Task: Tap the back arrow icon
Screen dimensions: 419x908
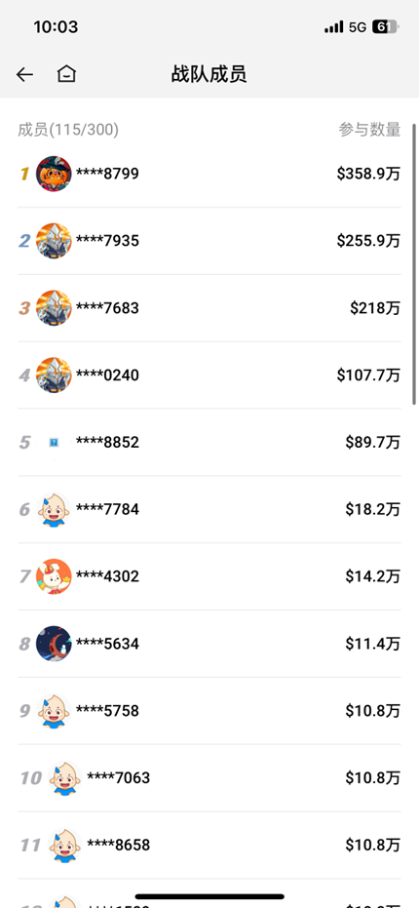Action: tap(24, 74)
